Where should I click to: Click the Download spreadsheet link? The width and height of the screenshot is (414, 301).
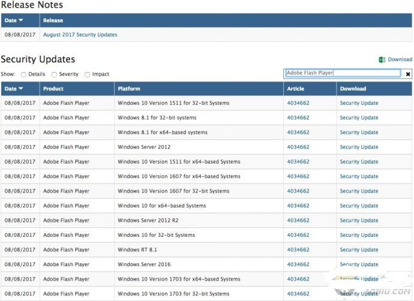(400, 59)
